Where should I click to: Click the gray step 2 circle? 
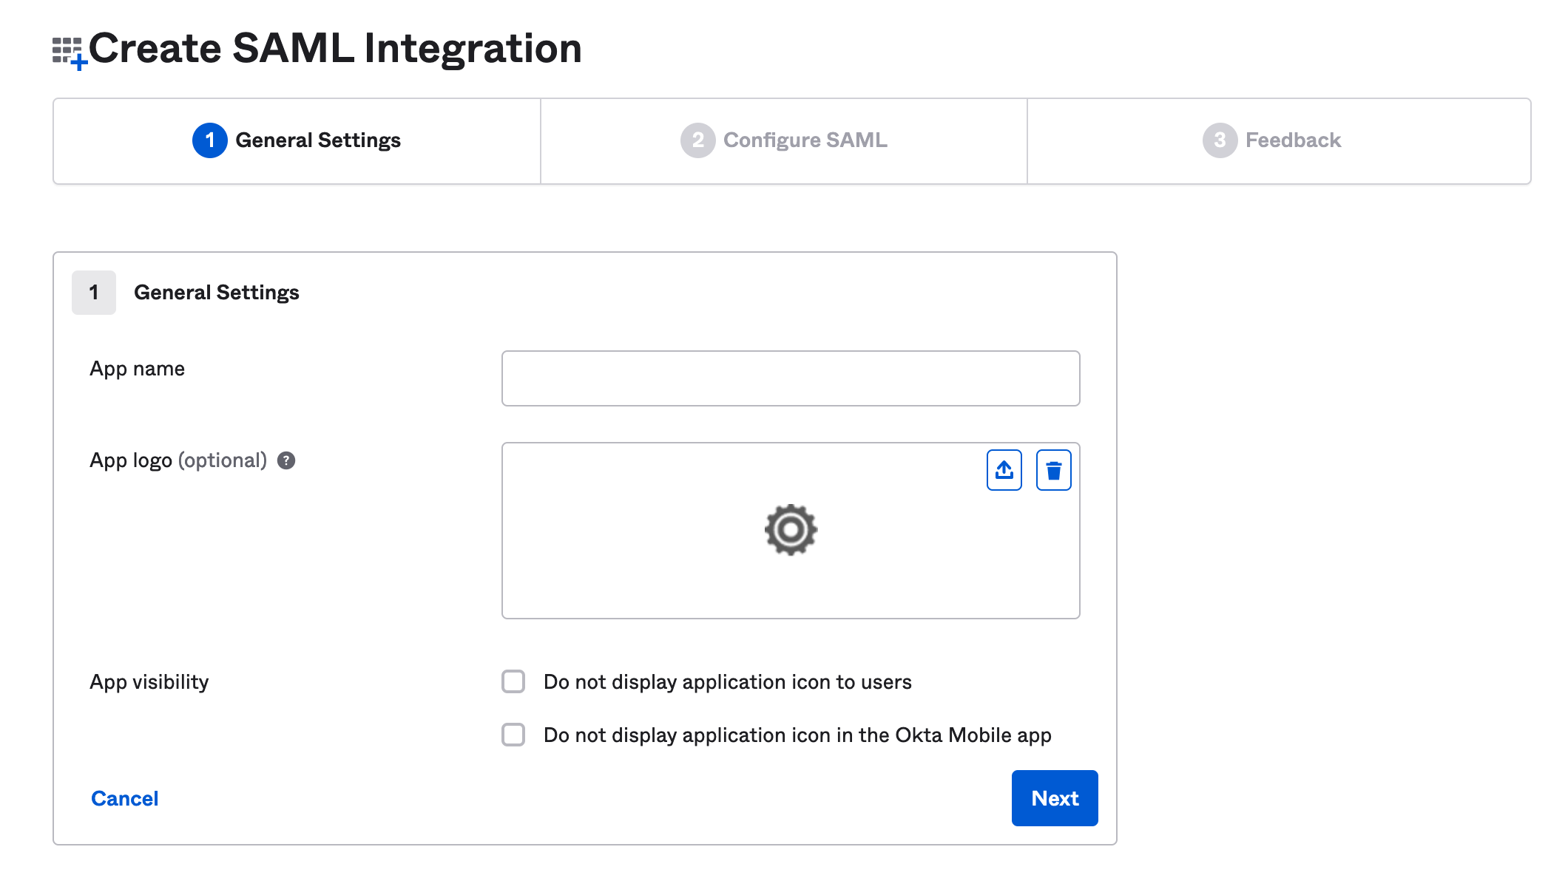697,140
